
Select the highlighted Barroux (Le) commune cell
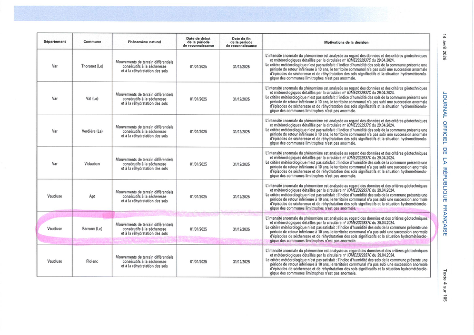[x=92, y=229]
